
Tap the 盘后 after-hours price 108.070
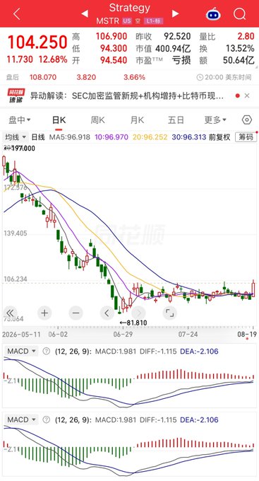click(x=43, y=77)
